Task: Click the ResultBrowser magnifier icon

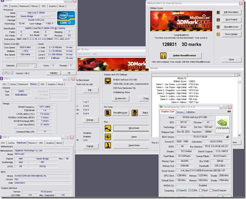Action: click(108, 113)
